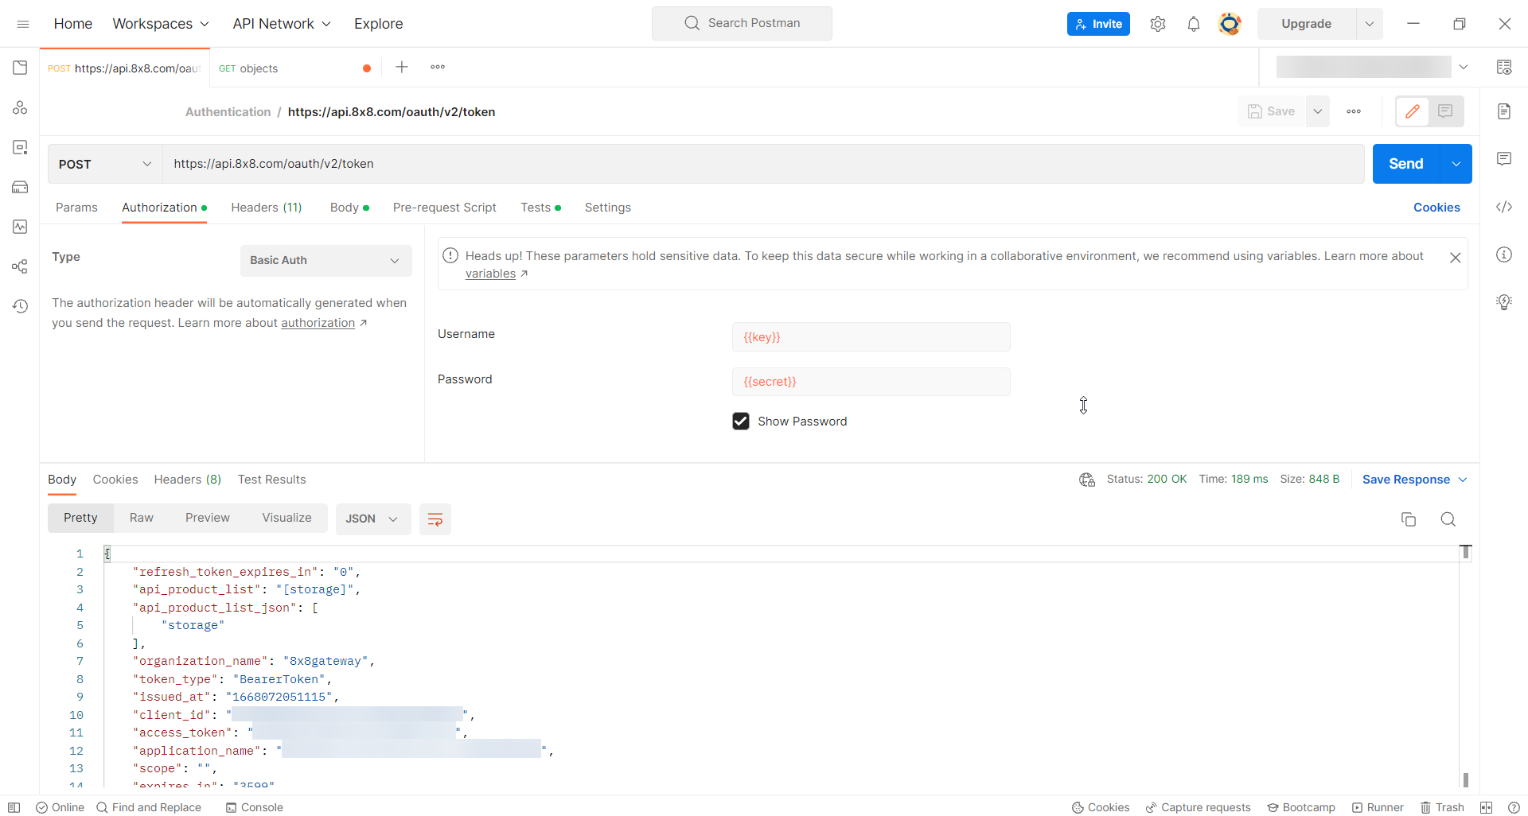Uncheck the Show Password checkbox
Screen dimensions: 1528x816
point(741,422)
